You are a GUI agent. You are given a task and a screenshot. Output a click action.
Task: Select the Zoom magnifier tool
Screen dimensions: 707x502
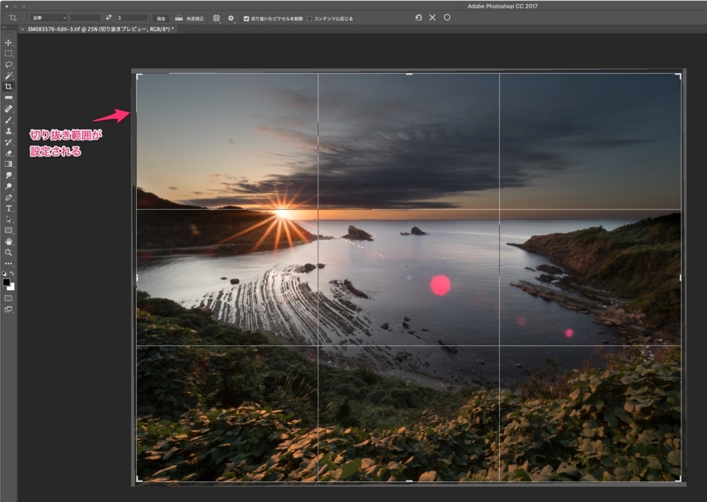pyautogui.click(x=8, y=252)
